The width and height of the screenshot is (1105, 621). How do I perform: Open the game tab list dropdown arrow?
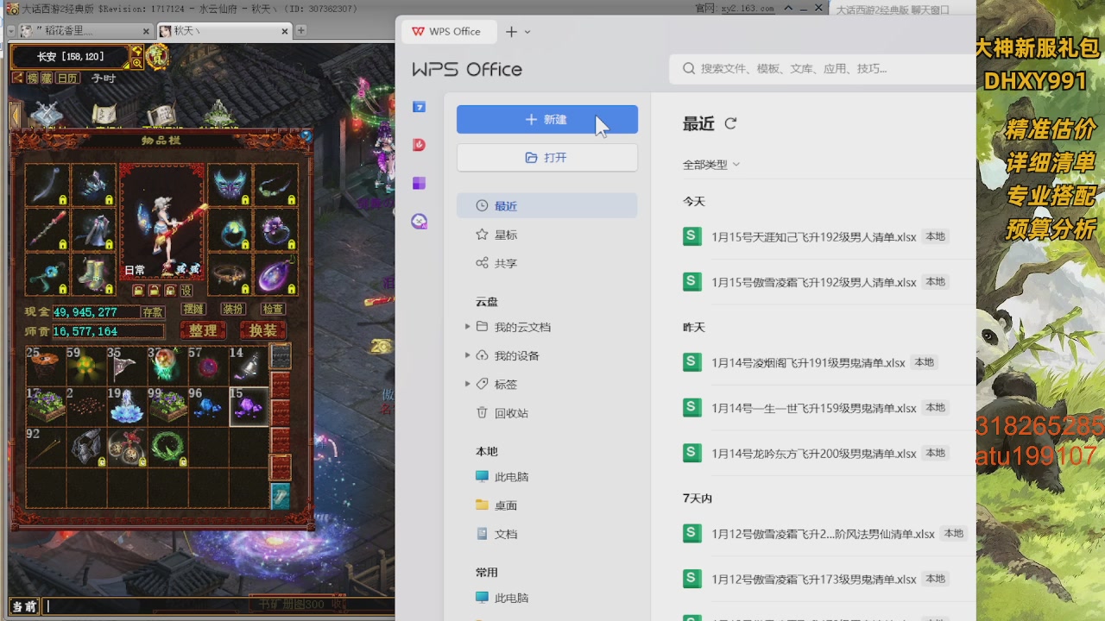click(x=11, y=31)
